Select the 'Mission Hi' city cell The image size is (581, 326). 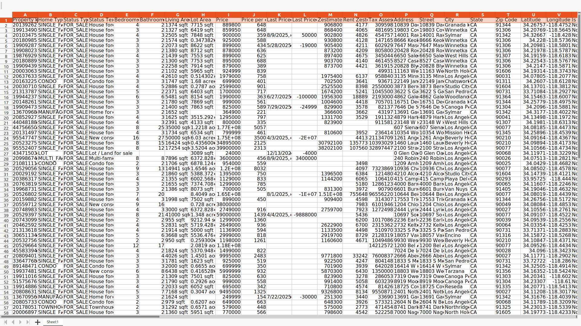tap(457, 133)
